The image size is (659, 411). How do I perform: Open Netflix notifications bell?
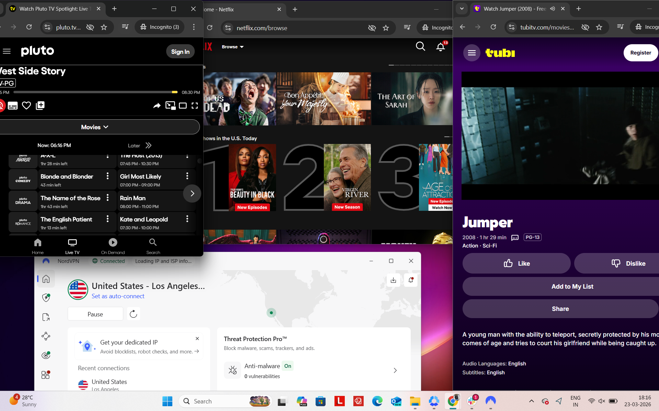441,47
